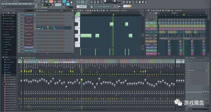Mute the The Sickness channel LED
211x112 pixels.
pos(19,41)
